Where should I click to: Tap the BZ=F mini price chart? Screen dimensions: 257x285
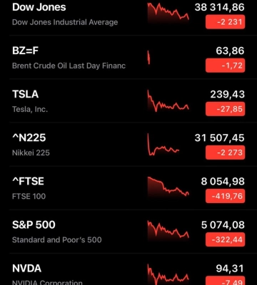(x=149, y=58)
